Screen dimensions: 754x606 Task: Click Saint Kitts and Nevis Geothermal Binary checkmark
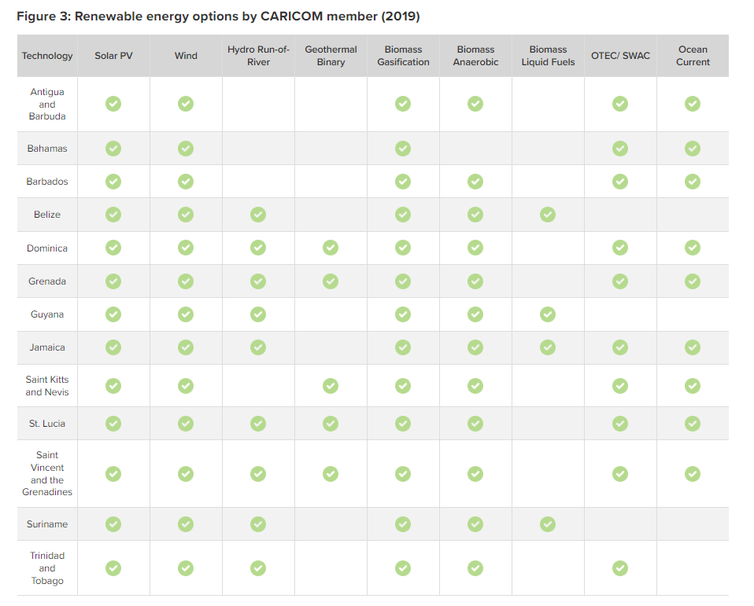click(331, 386)
